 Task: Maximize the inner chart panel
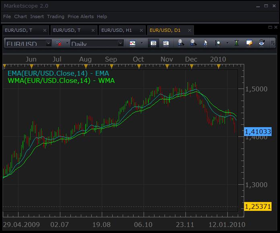[x=270, y=27]
